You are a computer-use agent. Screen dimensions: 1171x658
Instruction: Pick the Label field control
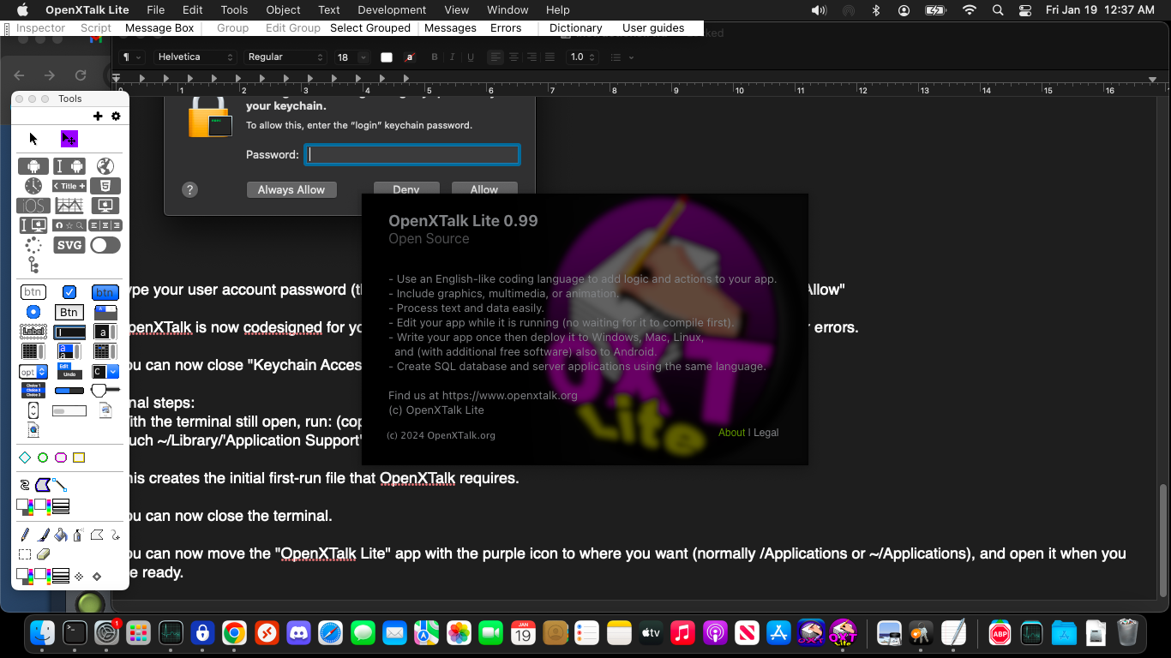coord(33,332)
